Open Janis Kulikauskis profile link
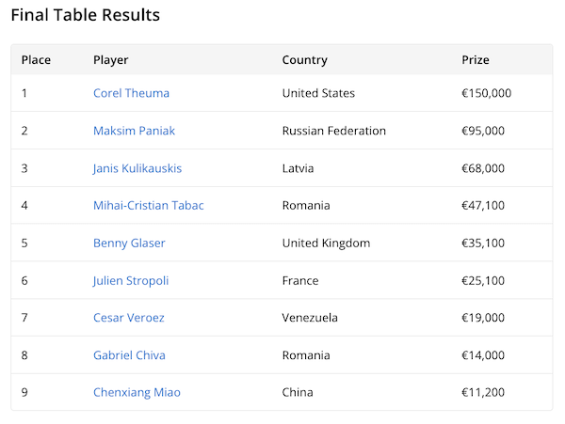Screen dimensions: 565x424 click(137, 168)
